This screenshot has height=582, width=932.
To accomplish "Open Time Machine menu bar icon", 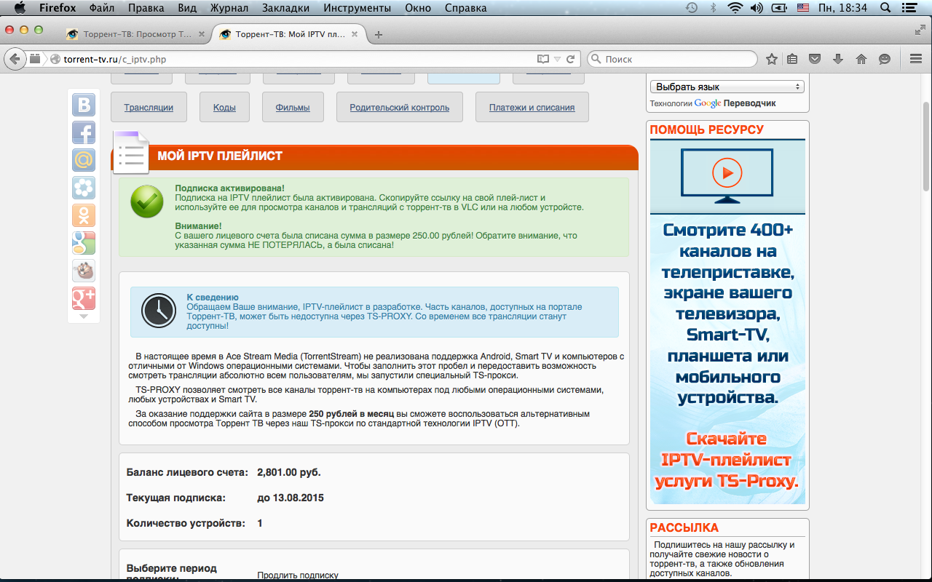I will pyautogui.click(x=692, y=8).
